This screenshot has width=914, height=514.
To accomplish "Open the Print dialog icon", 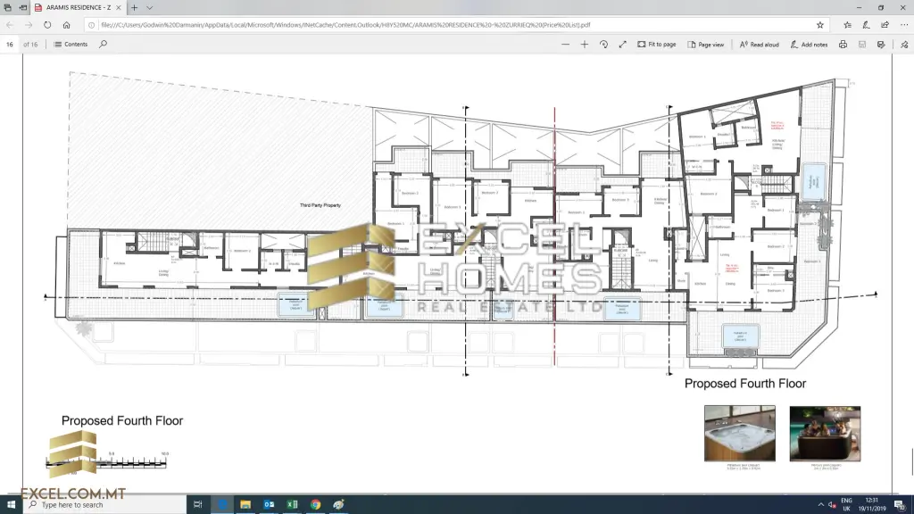I will point(842,44).
